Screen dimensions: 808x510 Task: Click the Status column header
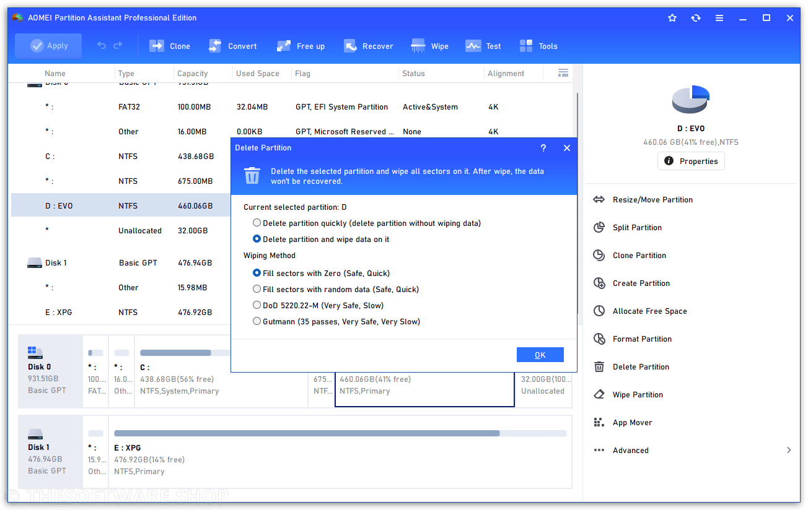[413, 73]
